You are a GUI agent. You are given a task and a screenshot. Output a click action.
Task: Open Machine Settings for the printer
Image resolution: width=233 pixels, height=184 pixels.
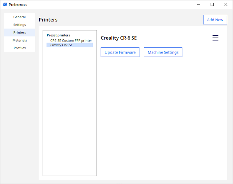pos(163,52)
